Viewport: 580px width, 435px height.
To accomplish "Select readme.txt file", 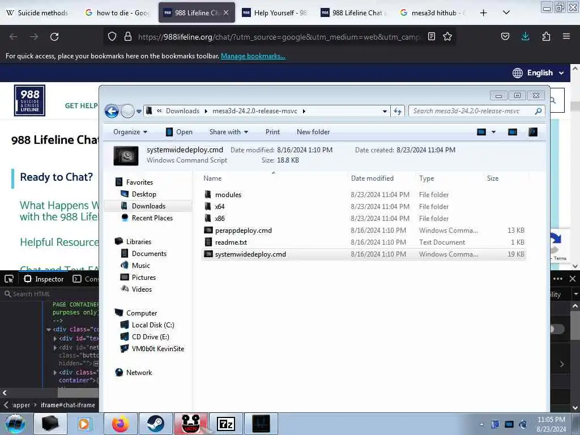I will (x=231, y=242).
